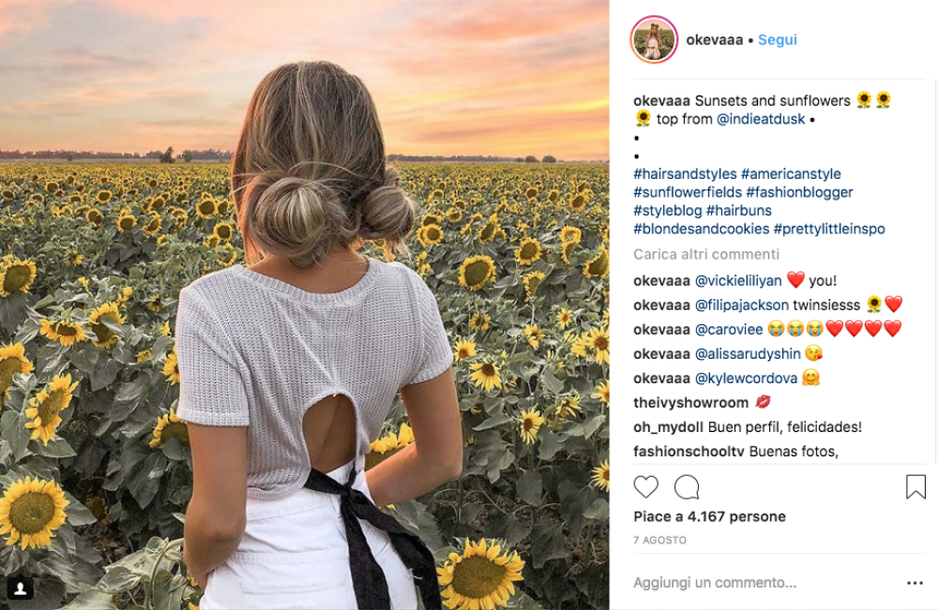The width and height of the screenshot is (938, 610).
Task: Open the @indieatdusk mention link
Action: [x=761, y=119]
